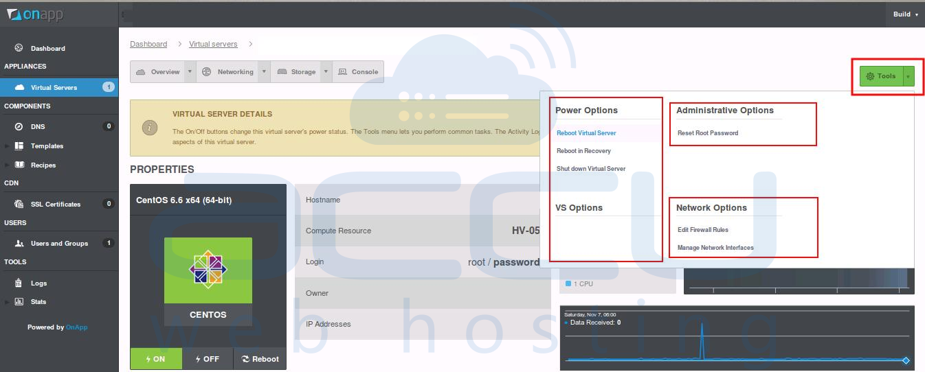The width and height of the screenshot is (925, 372).
Task: Click the OnApp logo
Action: pos(35,14)
